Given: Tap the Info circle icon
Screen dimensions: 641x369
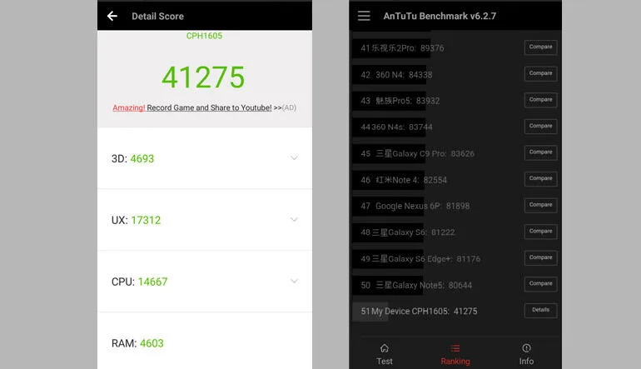Looking at the screenshot, I should (x=526, y=348).
